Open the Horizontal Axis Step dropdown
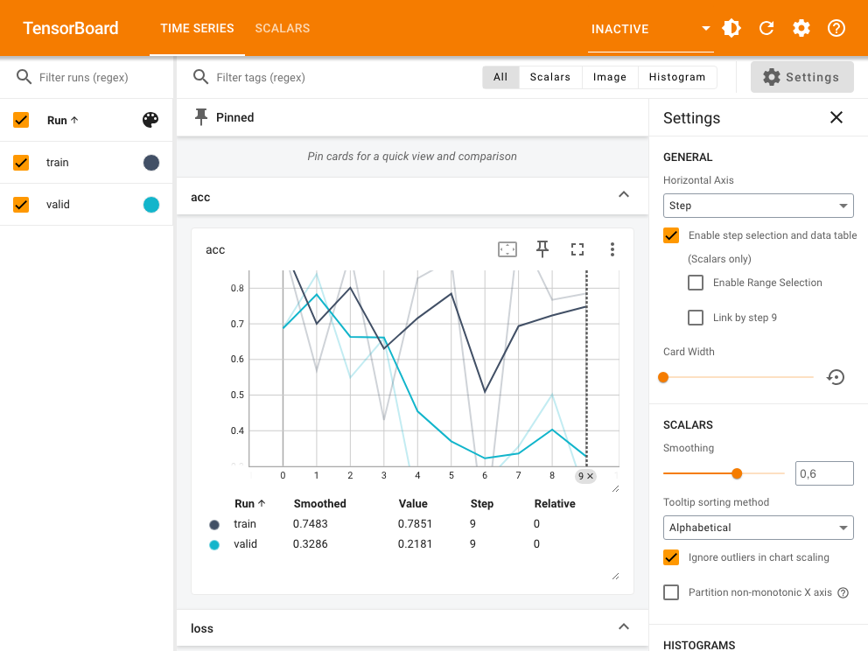This screenshot has height=651, width=868. point(758,206)
